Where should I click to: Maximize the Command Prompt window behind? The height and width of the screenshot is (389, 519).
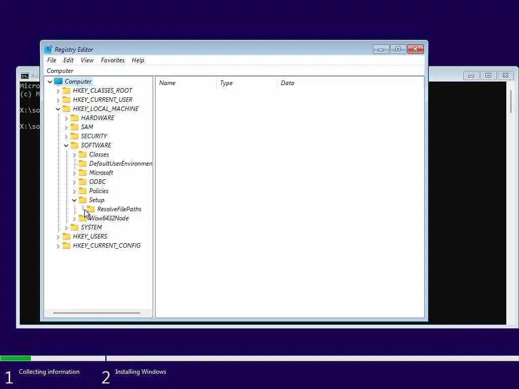pyautogui.click(x=488, y=75)
